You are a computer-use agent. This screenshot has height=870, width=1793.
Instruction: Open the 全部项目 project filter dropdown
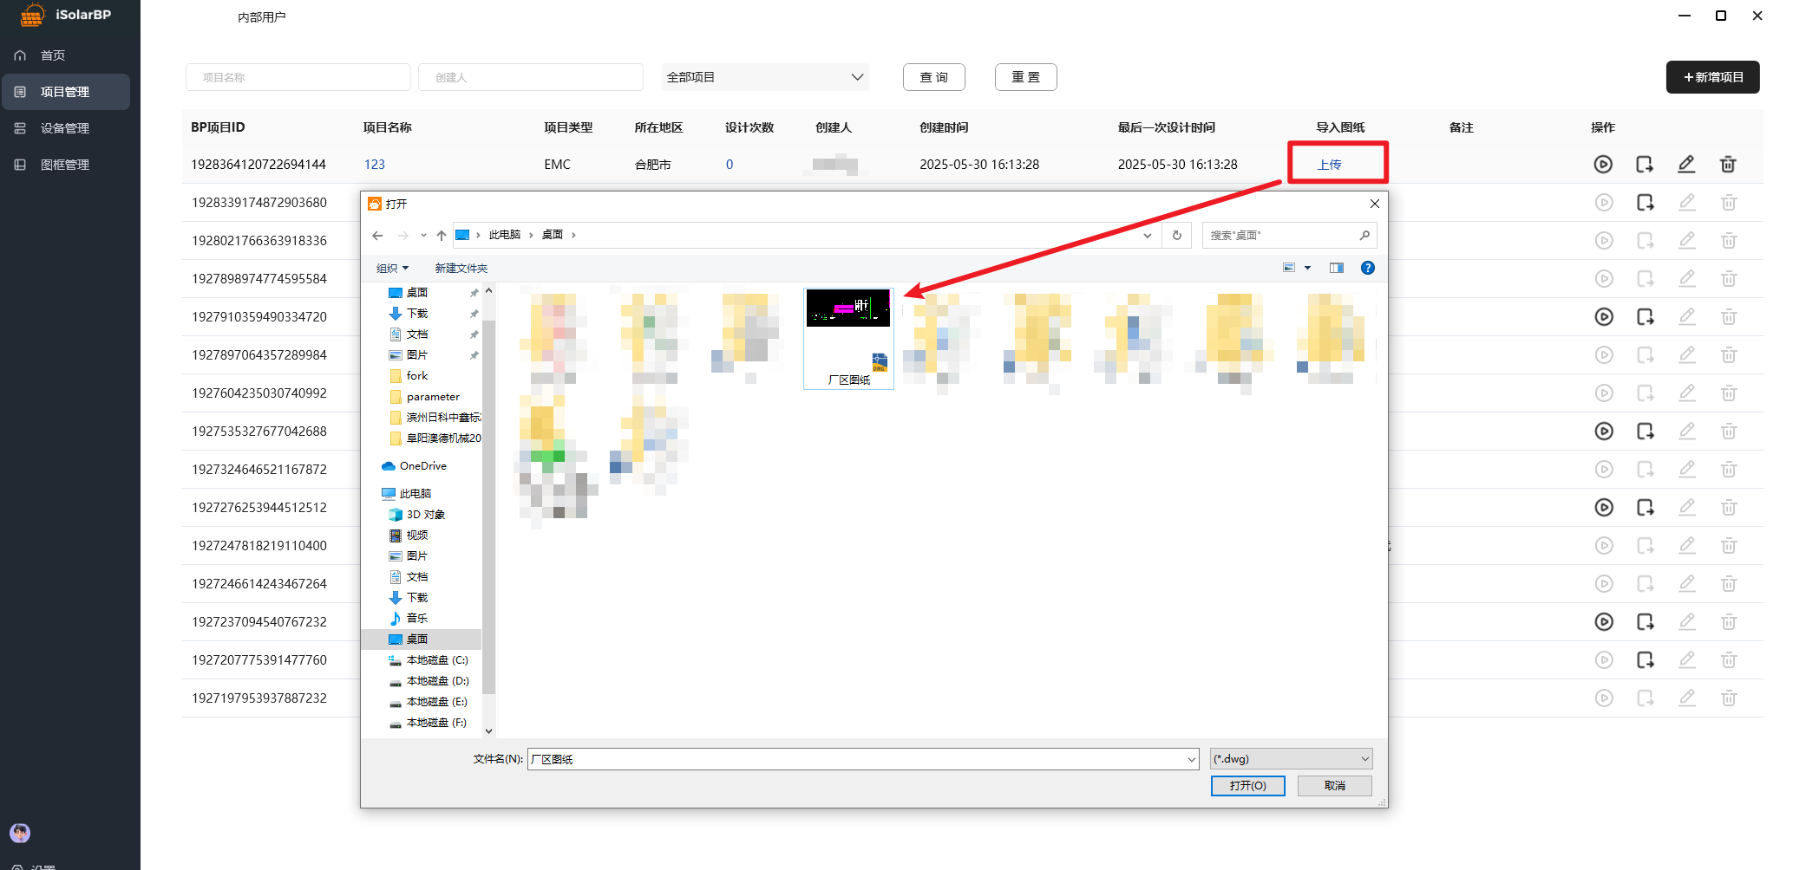[x=765, y=77]
